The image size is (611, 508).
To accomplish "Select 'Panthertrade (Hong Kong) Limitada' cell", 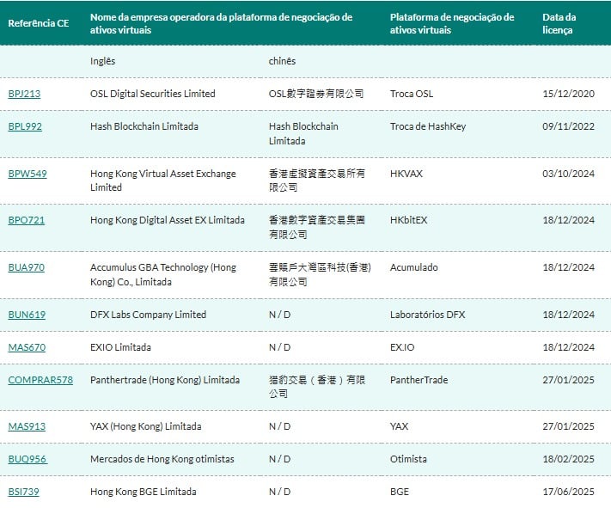I will 165,380.
